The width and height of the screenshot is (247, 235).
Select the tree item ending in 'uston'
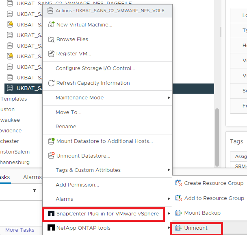point(7,110)
